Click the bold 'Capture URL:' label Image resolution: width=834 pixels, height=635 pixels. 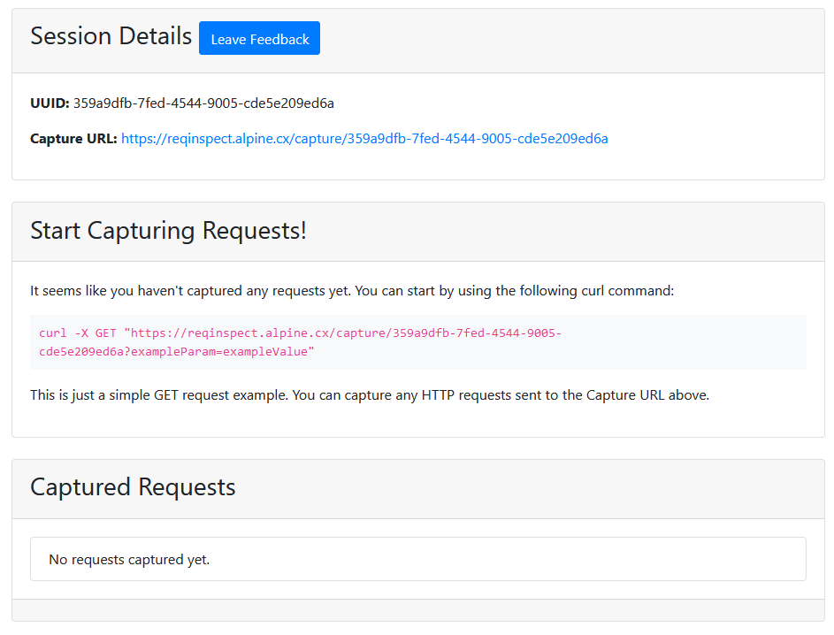(x=73, y=139)
